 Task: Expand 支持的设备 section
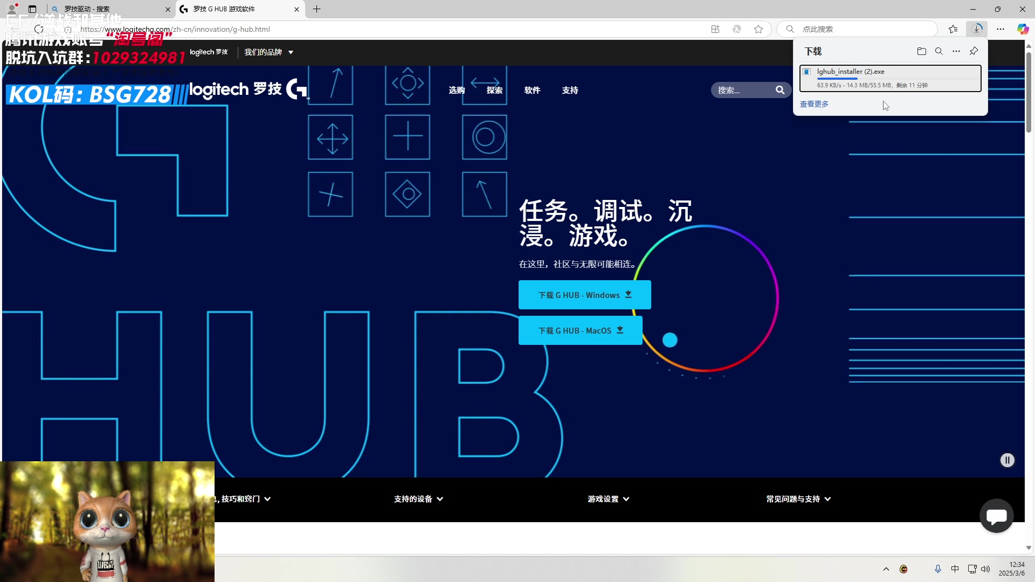[x=418, y=499]
